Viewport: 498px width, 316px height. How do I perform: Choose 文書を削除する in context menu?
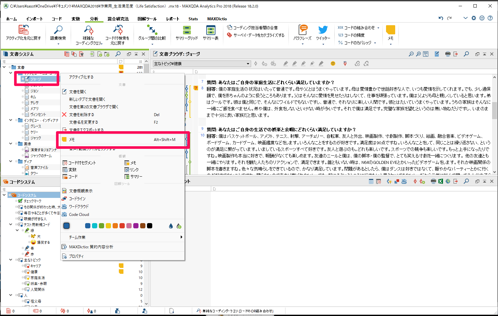click(x=82, y=115)
